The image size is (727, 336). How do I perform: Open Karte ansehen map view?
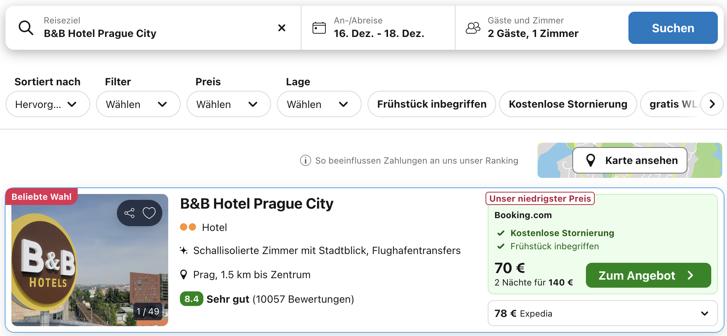point(630,160)
